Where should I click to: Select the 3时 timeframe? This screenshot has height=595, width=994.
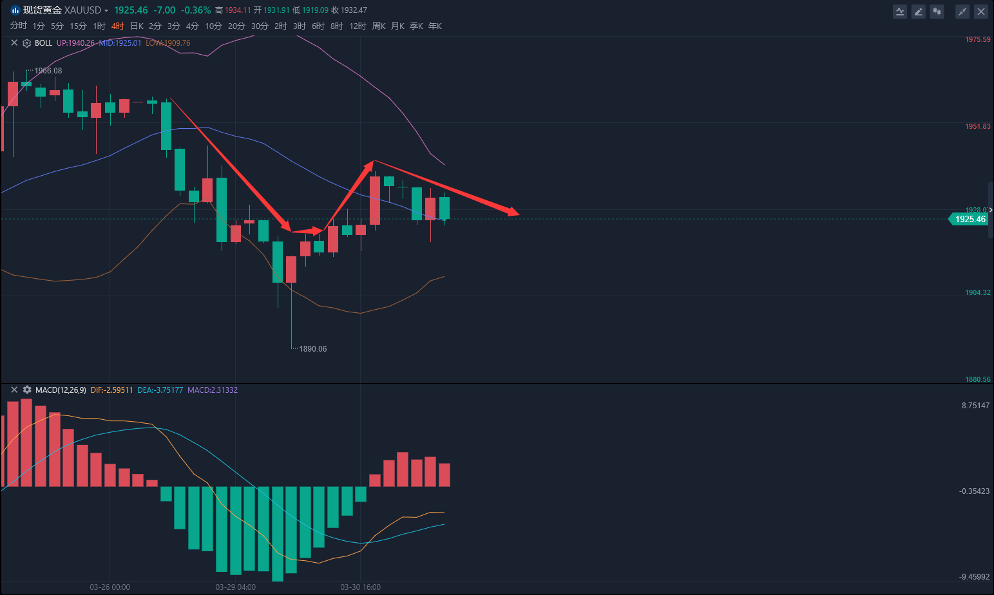tap(300, 26)
